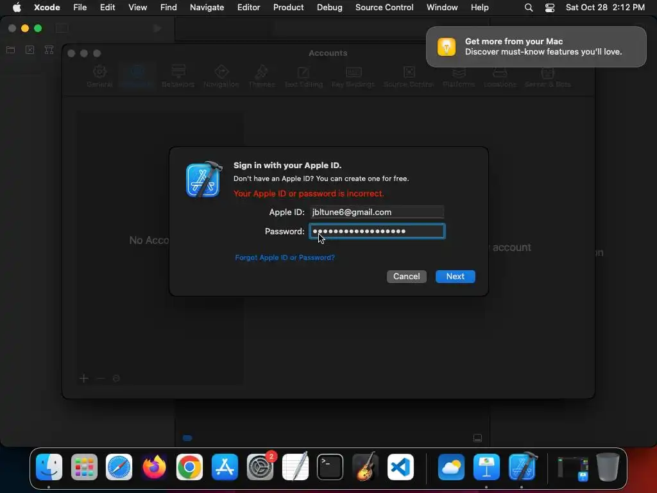Open TextEdit from the dock

coord(295,467)
